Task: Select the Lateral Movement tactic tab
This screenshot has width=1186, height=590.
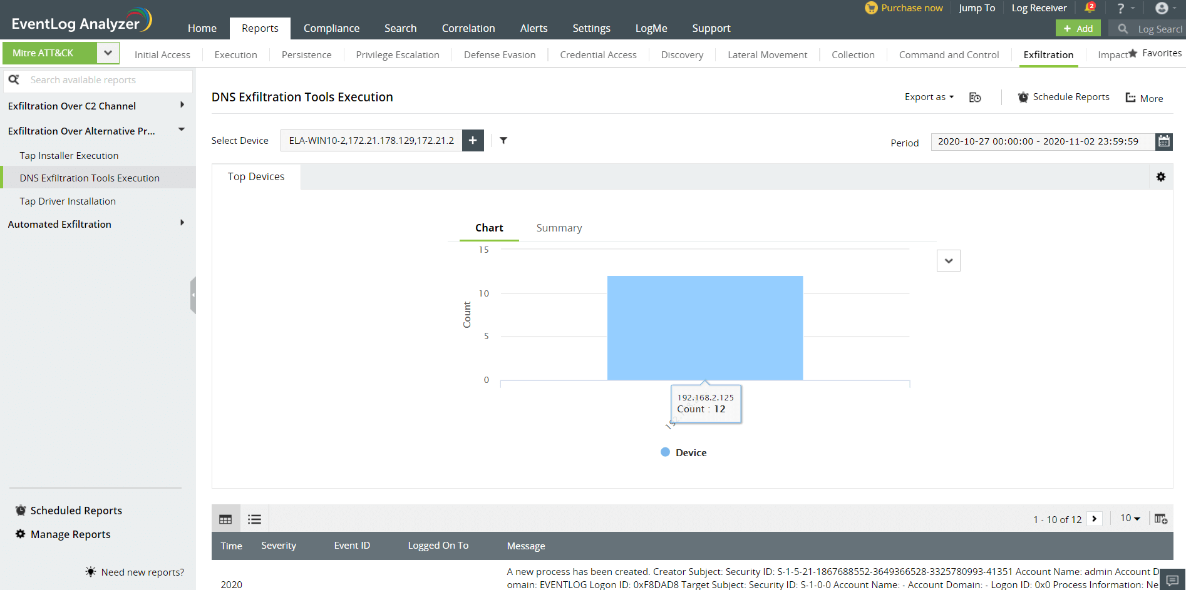Action: 768,54
